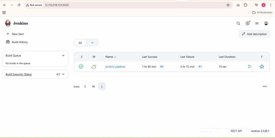Open the Jenkins search magnifier

tap(238, 23)
